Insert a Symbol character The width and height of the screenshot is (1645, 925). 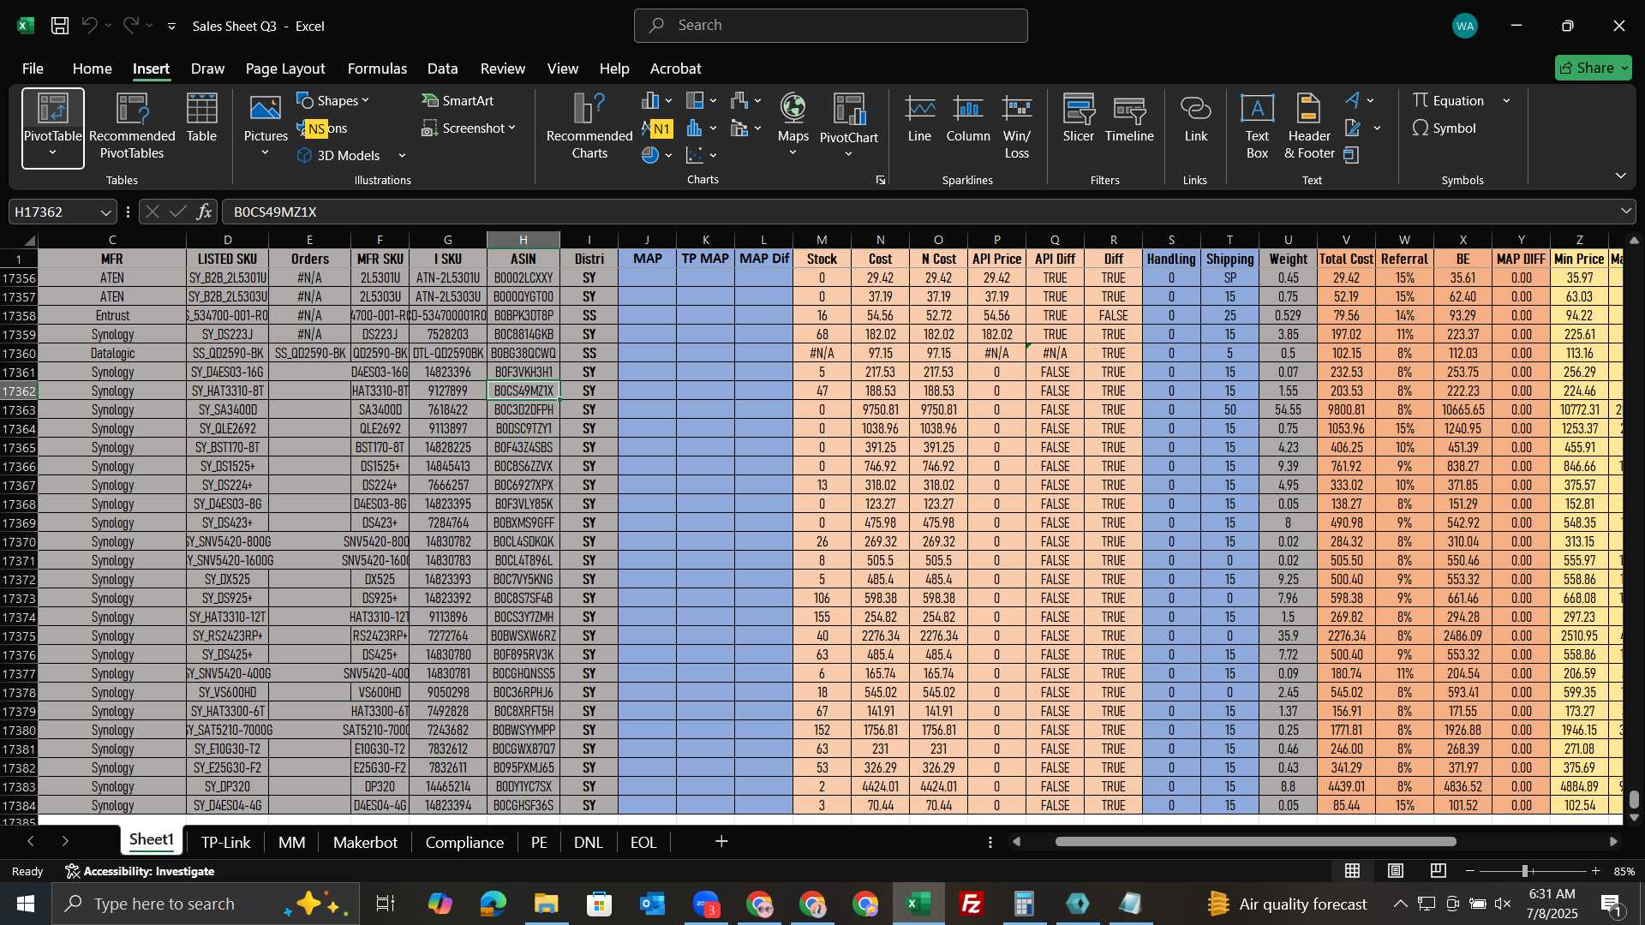pos(1445,128)
